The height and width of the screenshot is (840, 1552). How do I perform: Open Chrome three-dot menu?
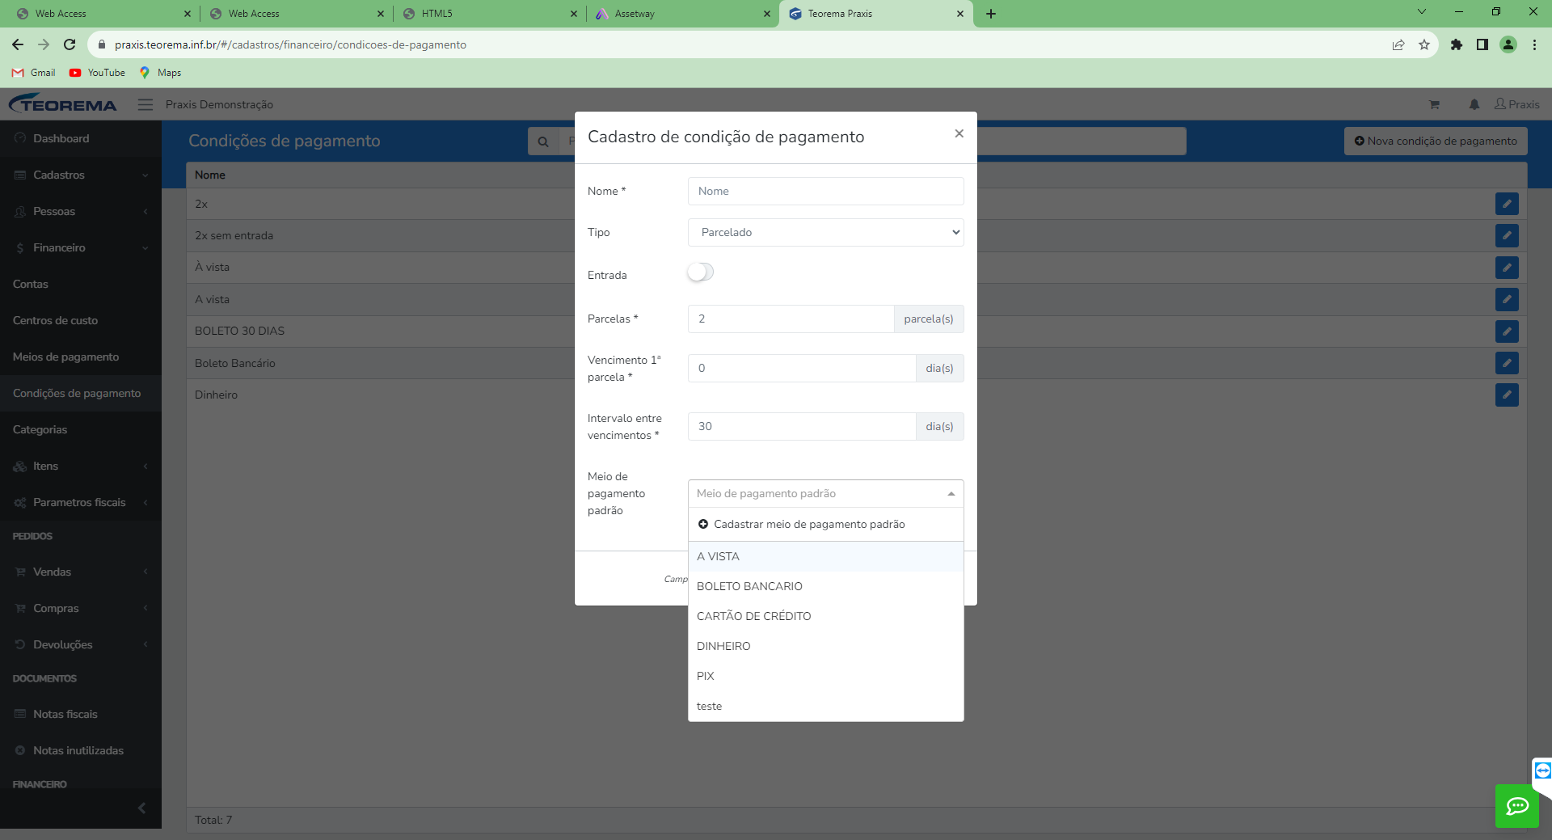pyautogui.click(x=1534, y=44)
